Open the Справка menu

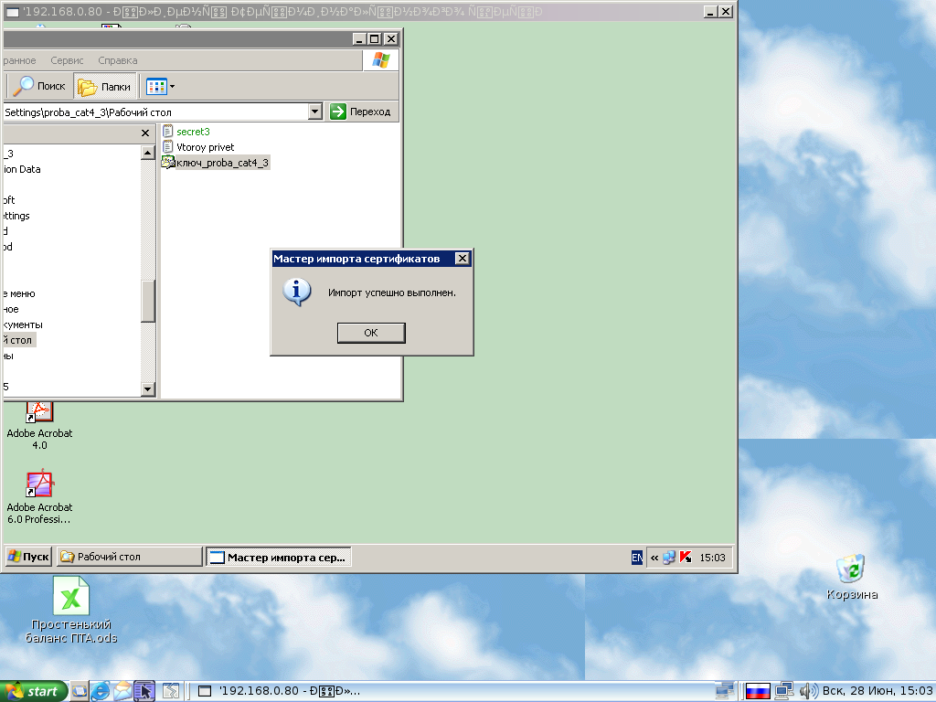pyautogui.click(x=117, y=60)
